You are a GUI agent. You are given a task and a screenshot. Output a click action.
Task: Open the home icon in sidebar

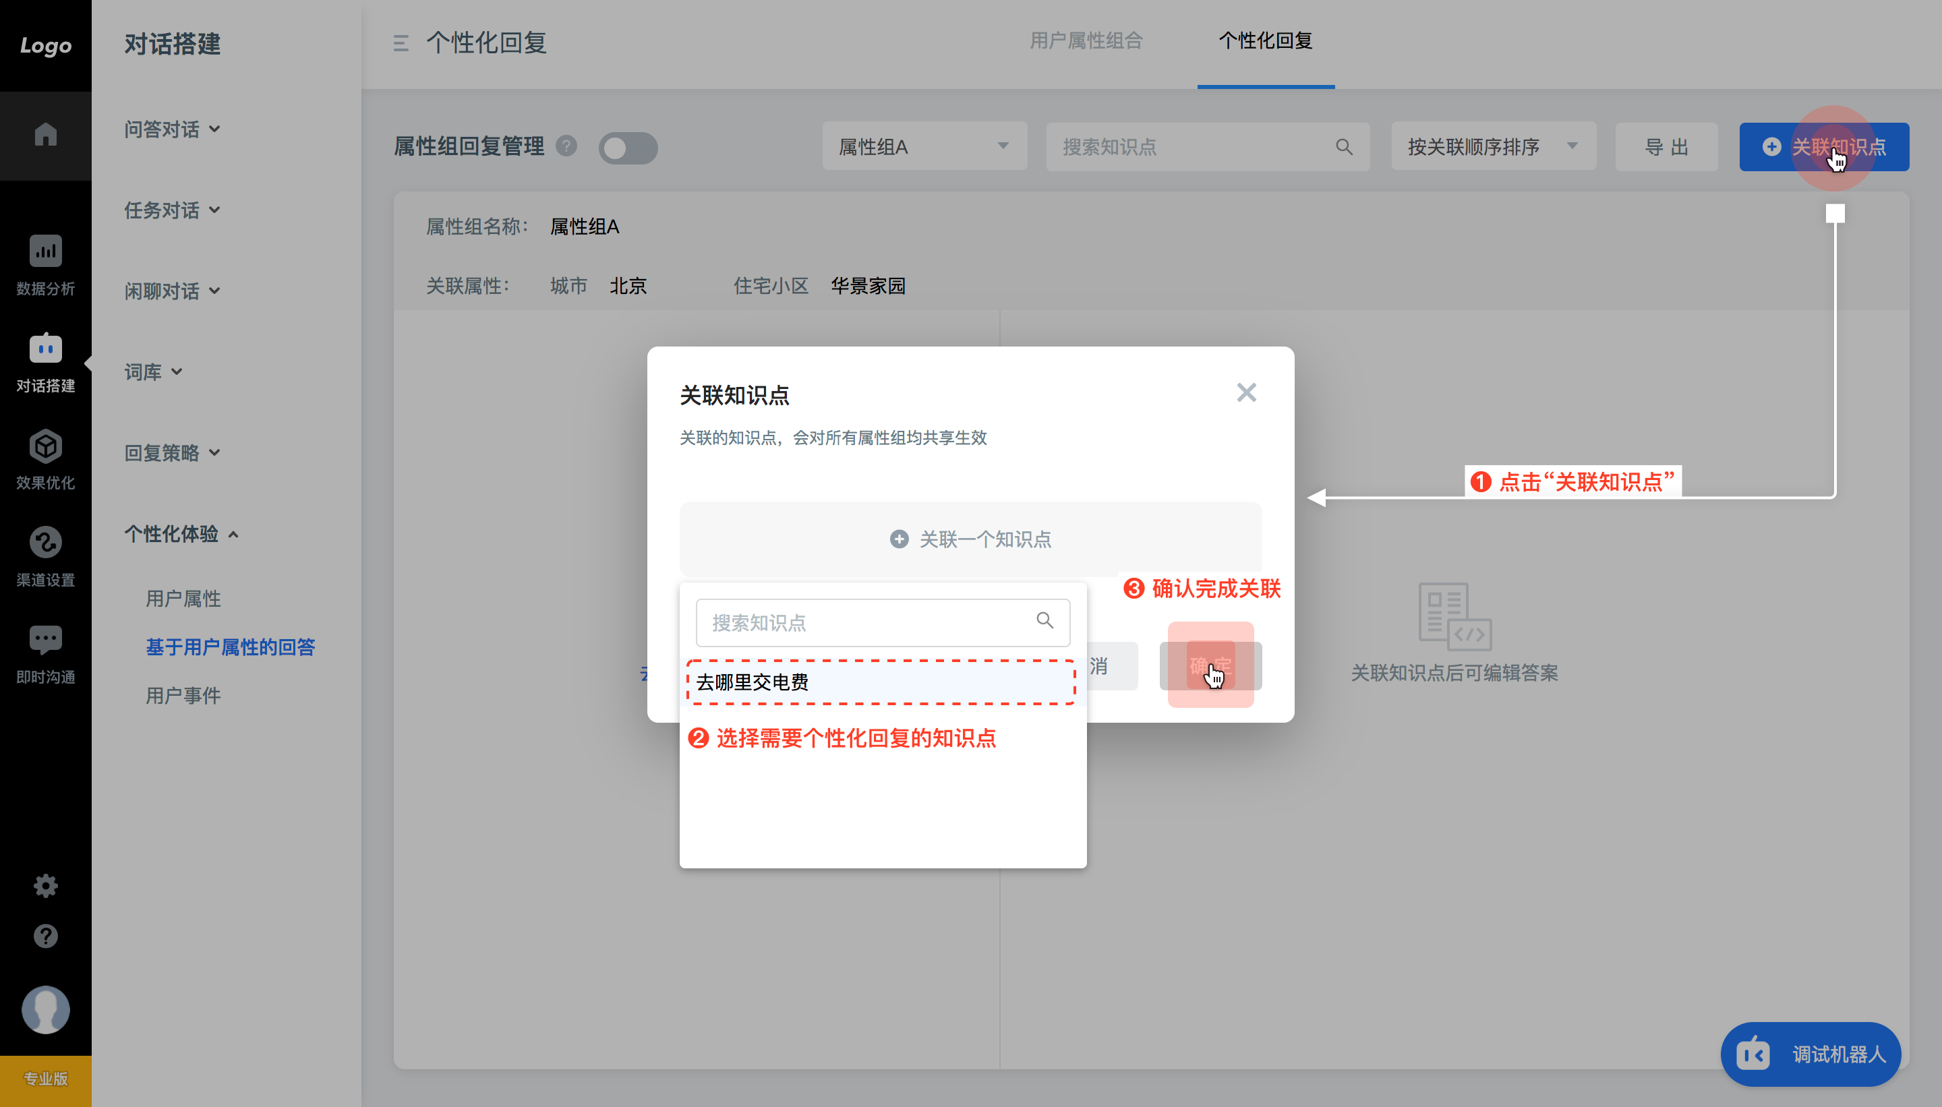click(x=46, y=135)
